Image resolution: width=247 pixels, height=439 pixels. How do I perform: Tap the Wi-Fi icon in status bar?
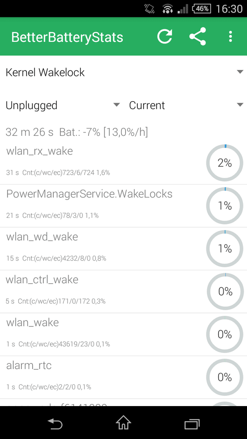(167, 9)
